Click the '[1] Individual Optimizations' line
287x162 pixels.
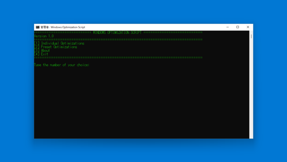click(59, 43)
